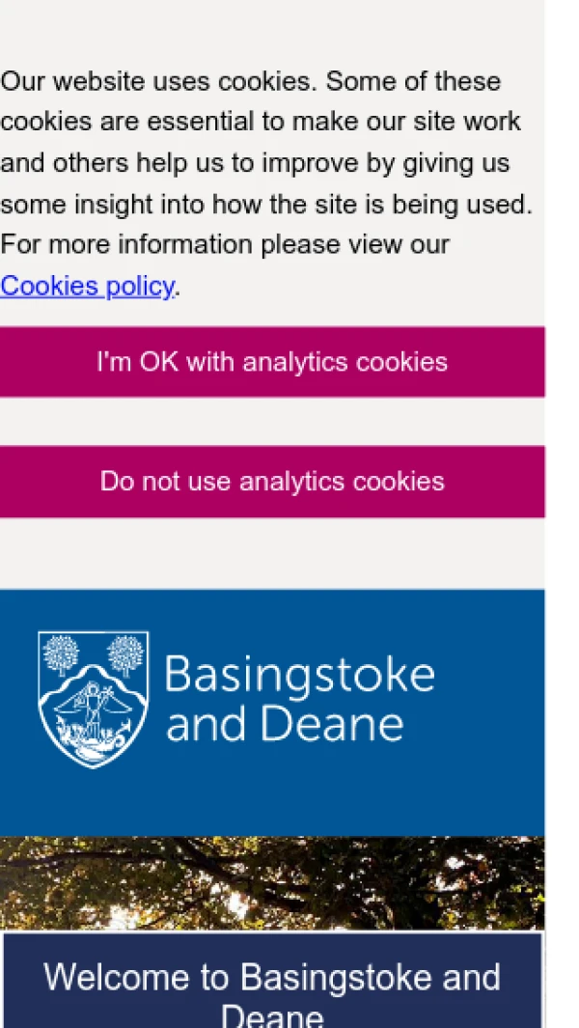Click the "some insight into how the site" line
Screen dimensions: 579x1028
pos(265,204)
